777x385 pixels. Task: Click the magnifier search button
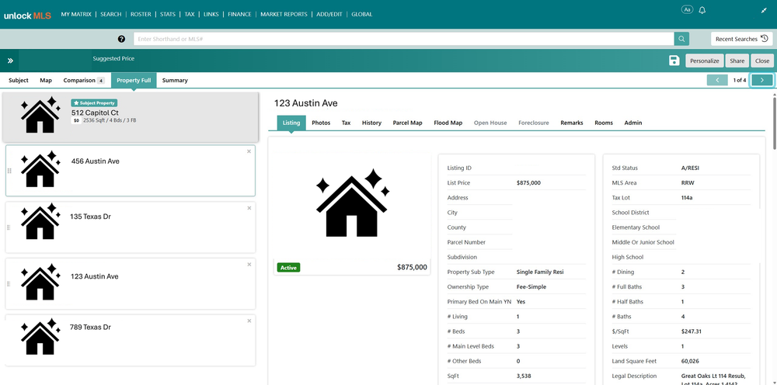click(x=681, y=39)
